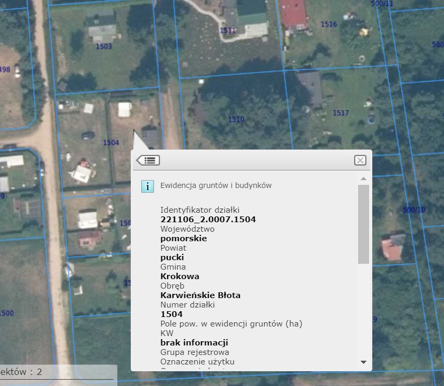The image size is (444, 386).
Task: Click the 'Oznaczenie użytku' label
Action: tap(197, 361)
